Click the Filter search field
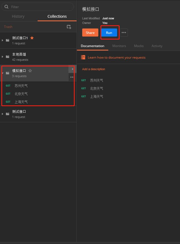The width and height of the screenshot is (180, 244). [x=38, y=7]
